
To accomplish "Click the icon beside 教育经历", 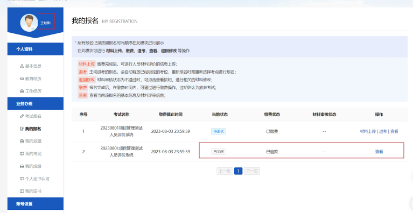I will pos(22,79).
